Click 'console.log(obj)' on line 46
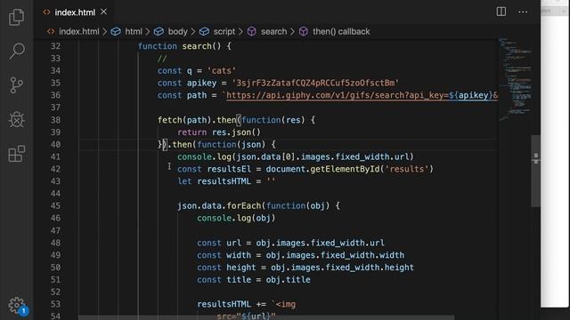This screenshot has width=570, height=320. (x=236, y=218)
